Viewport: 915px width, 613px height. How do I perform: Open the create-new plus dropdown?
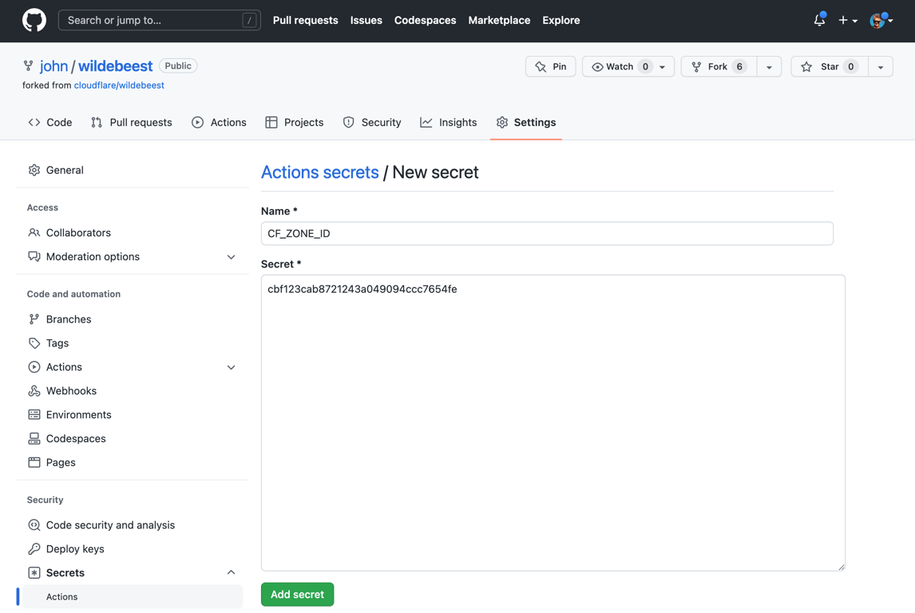tap(847, 21)
